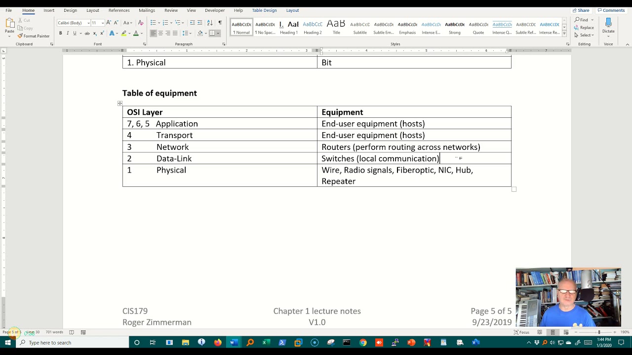Image resolution: width=632 pixels, height=355 pixels.
Task: Switch to the References tab
Action: 119,10
